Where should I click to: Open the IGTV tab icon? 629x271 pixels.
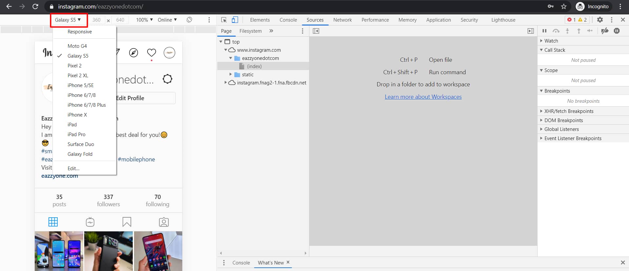click(90, 222)
